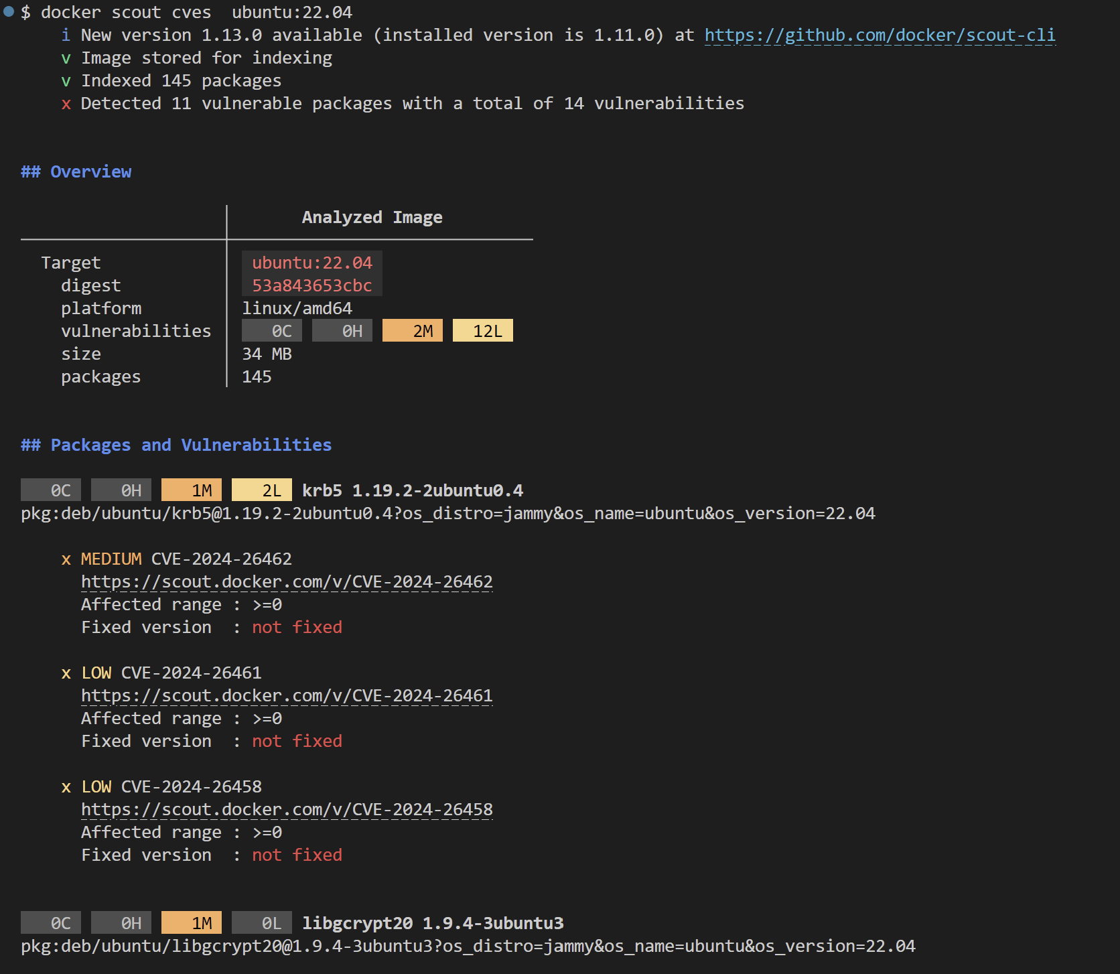Click the orange '2M' badge in Overview

(x=413, y=331)
